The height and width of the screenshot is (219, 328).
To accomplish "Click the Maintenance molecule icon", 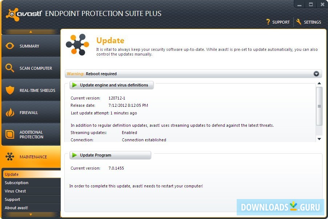I will pyautogui.click(x=10, y=157).
